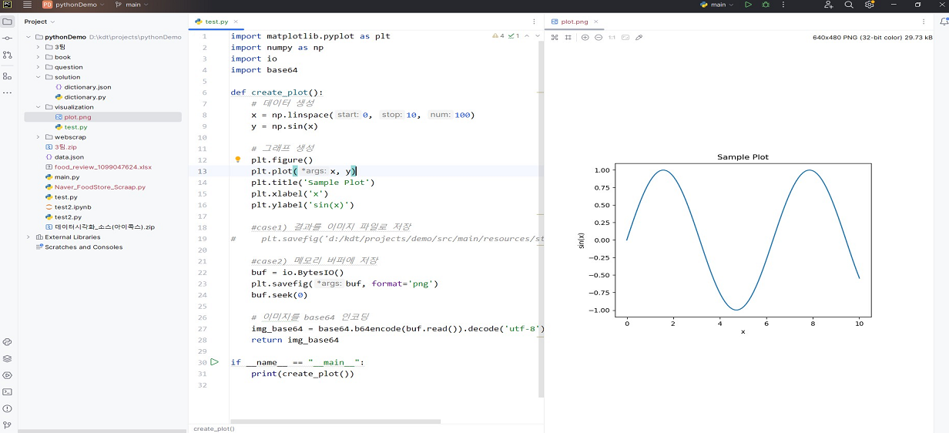The image size is (949, 433).
Task: Collapse the visualization folder
Action: click(x=39, y=107)
